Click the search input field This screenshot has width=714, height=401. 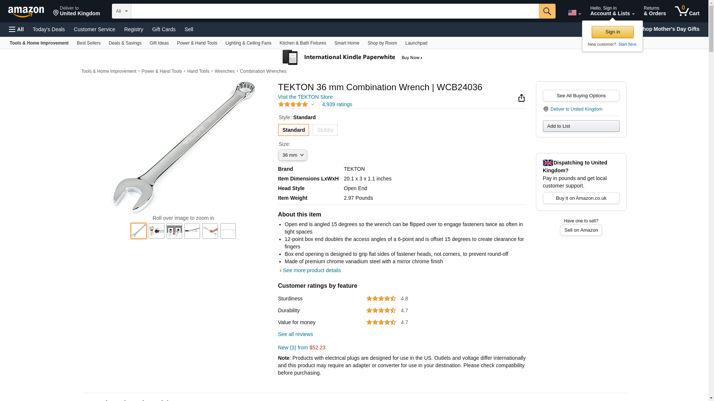335,11
